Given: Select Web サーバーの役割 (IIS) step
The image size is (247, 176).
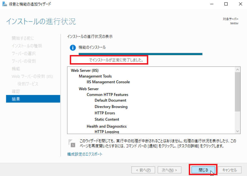Looking at the screenshot, I should tap(32, 76).
